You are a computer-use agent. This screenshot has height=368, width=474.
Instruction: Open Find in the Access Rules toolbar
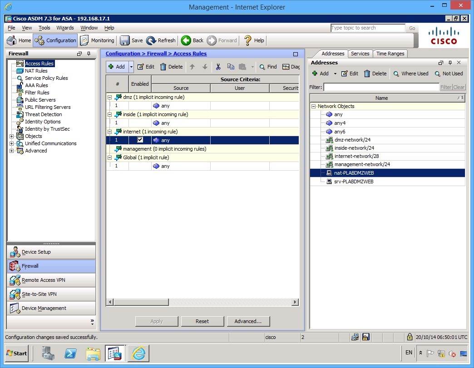point(267,66)
